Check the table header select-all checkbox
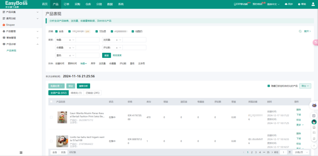 (51, 102)
